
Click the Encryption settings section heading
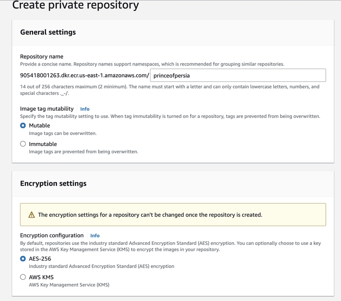53,183
